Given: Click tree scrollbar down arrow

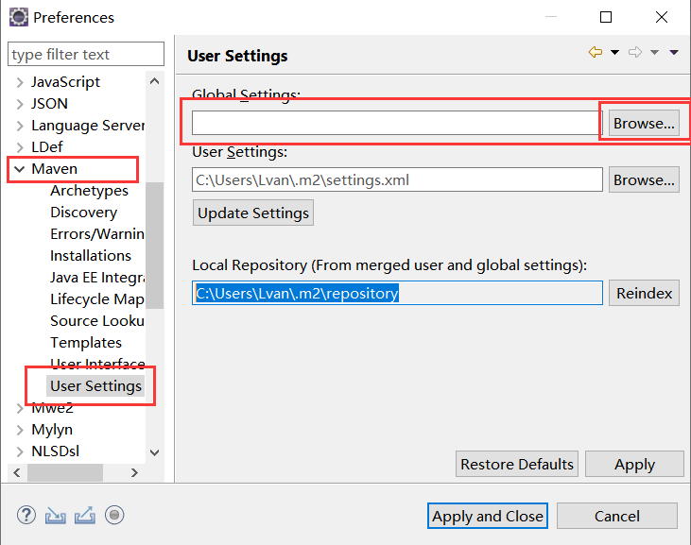Looking at the screenshot, I should point(155,452).
